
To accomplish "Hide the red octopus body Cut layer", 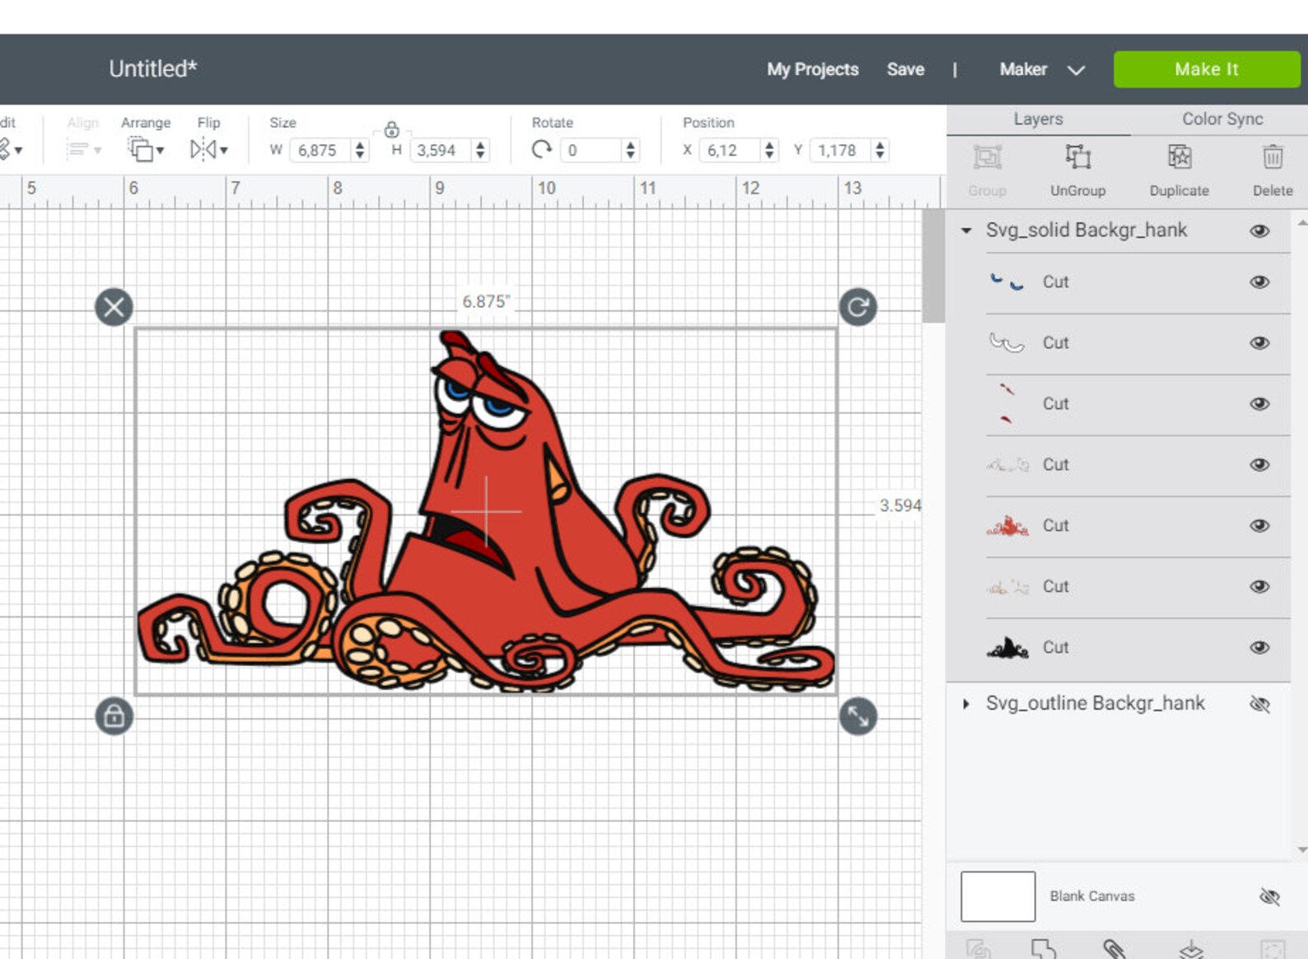I will [x=1259, y=525].
